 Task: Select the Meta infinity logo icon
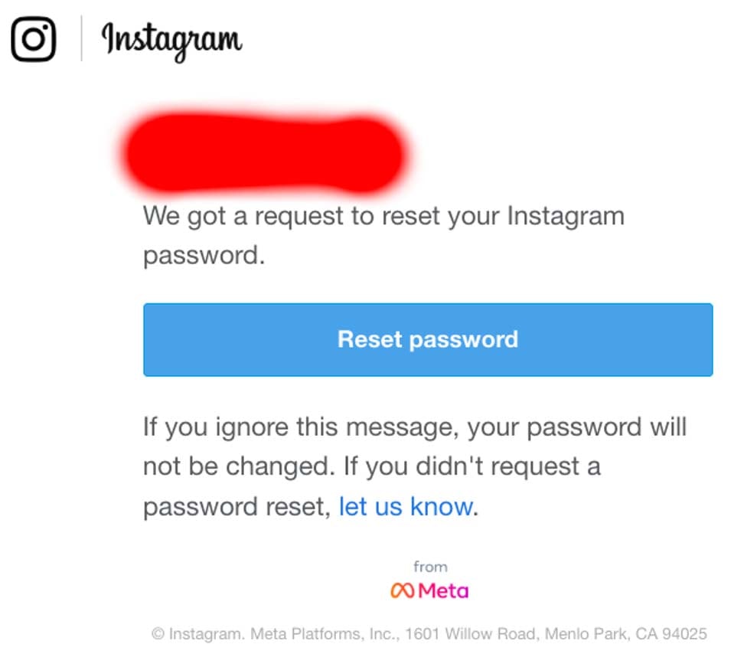point(402,590)
